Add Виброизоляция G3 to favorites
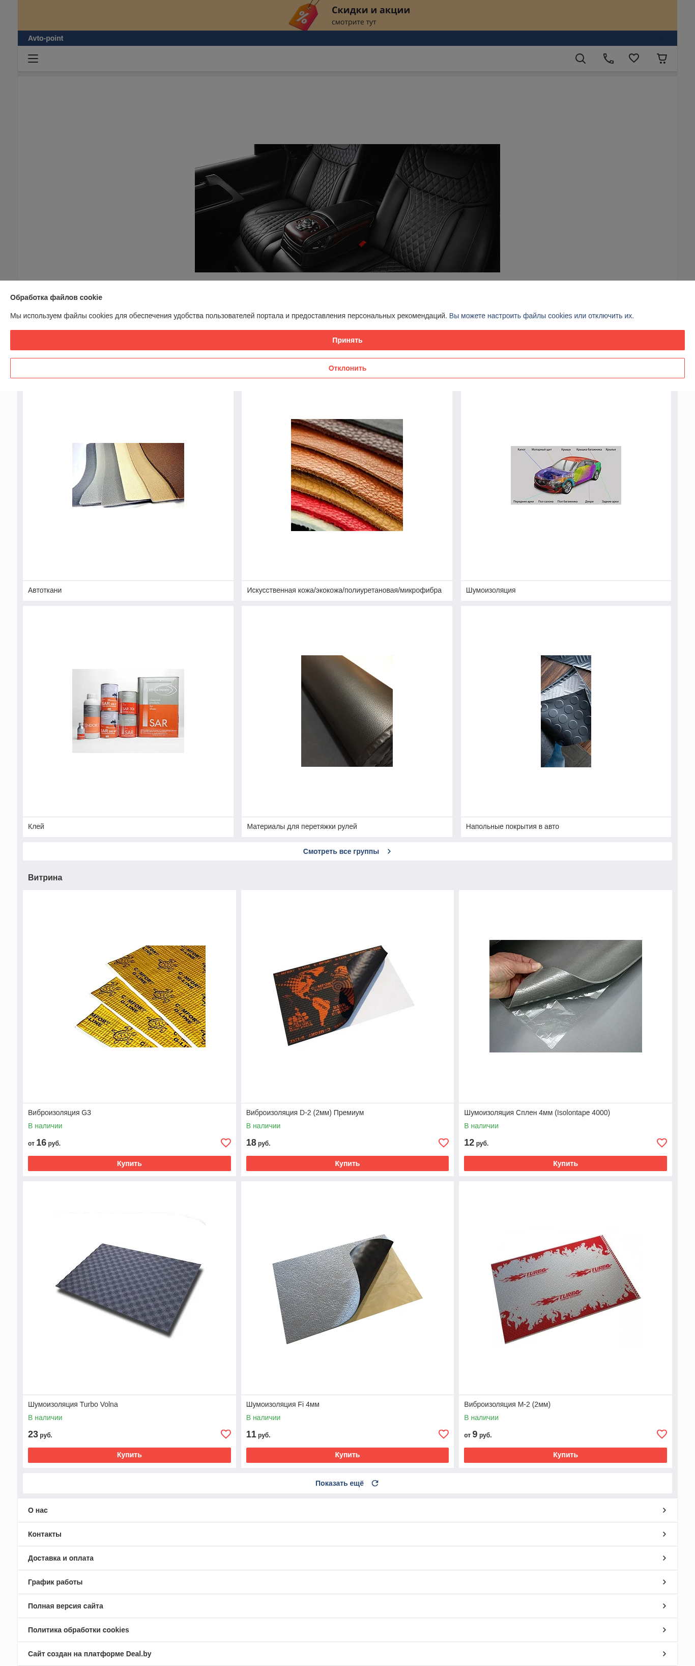The image size is (695, 1666). coord(225,1142)
